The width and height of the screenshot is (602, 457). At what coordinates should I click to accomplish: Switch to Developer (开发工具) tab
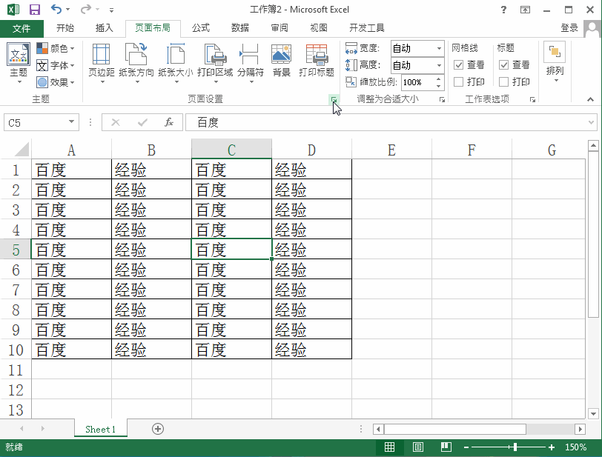tap(367, 27)
